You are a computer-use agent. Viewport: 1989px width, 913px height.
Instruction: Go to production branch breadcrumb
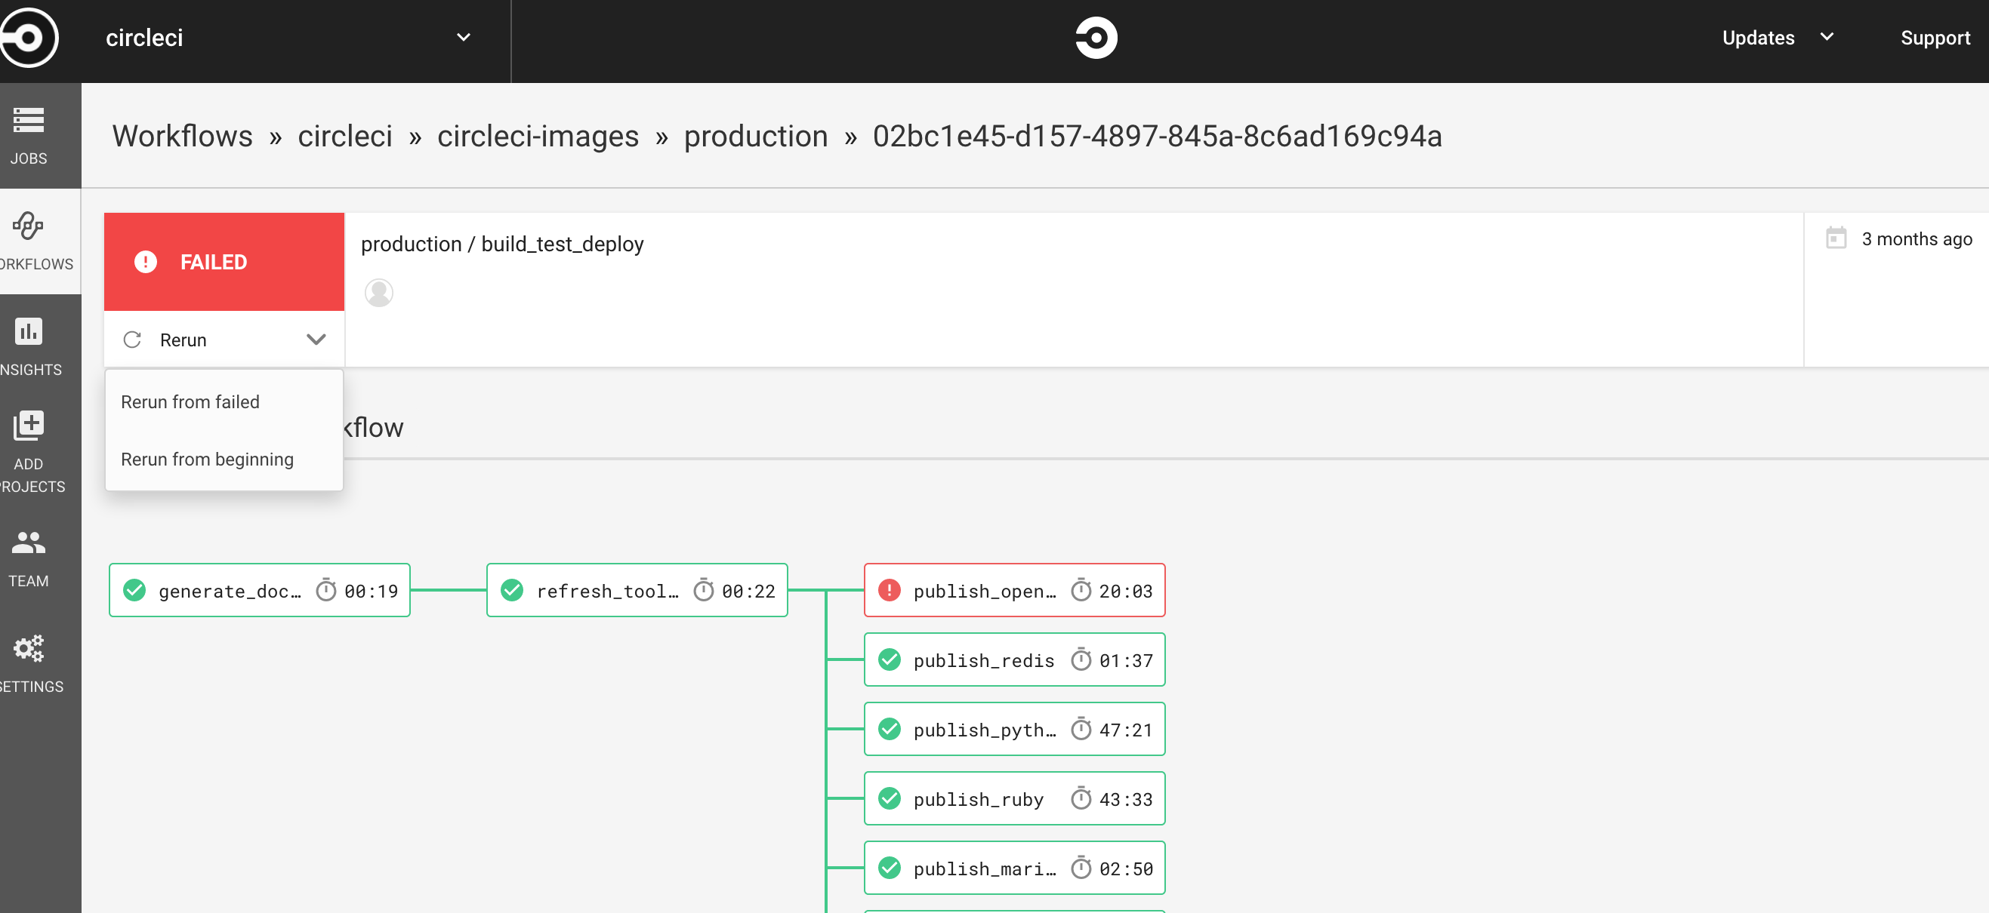coord(756,136)
